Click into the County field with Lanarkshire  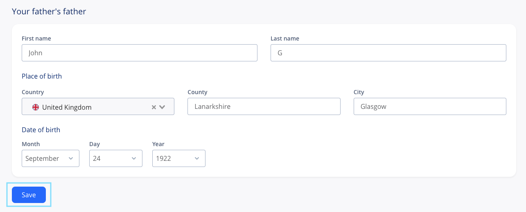click(264, 106)
